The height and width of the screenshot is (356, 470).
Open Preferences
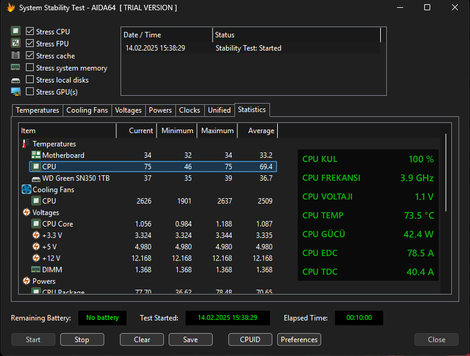[299, 340]
